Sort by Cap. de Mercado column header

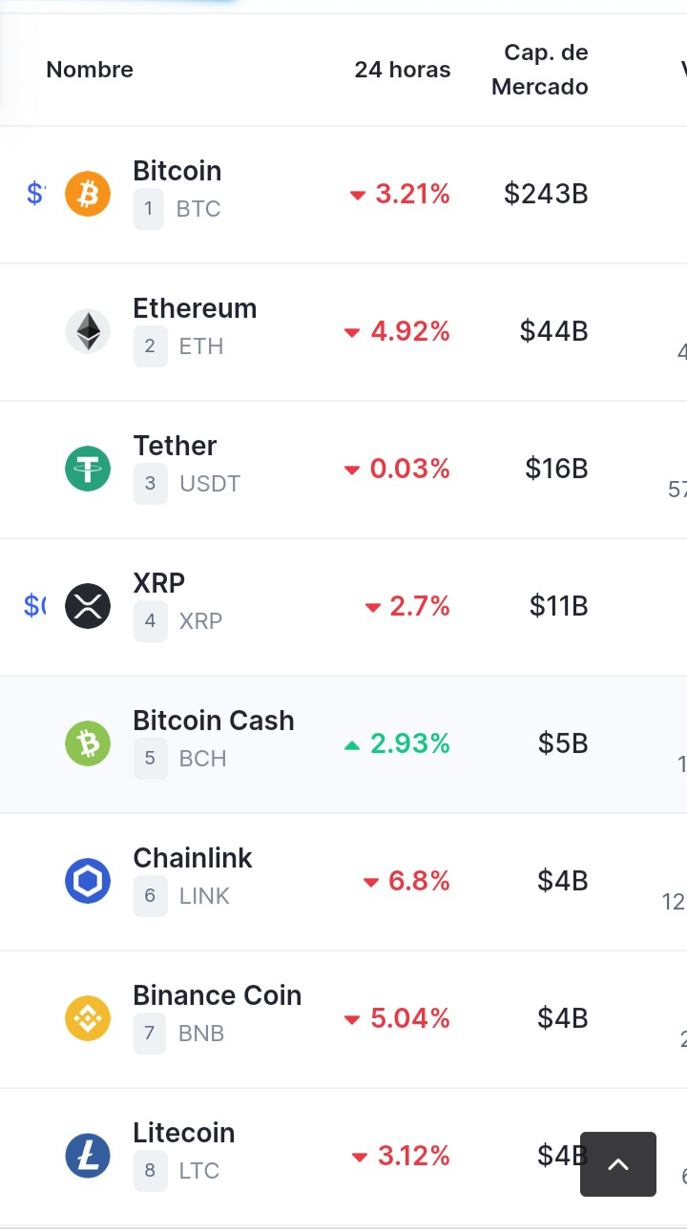(x=540, y=70)
